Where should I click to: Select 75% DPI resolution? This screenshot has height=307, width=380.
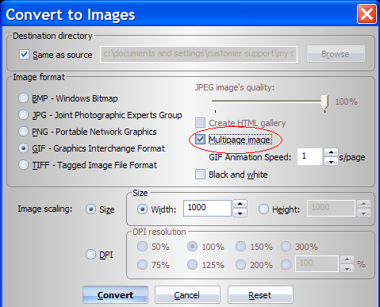(142, 264)
